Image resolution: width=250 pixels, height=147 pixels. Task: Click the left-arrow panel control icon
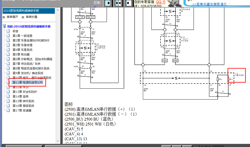tap(129, 3)
